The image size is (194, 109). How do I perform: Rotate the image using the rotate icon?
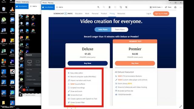121,7
